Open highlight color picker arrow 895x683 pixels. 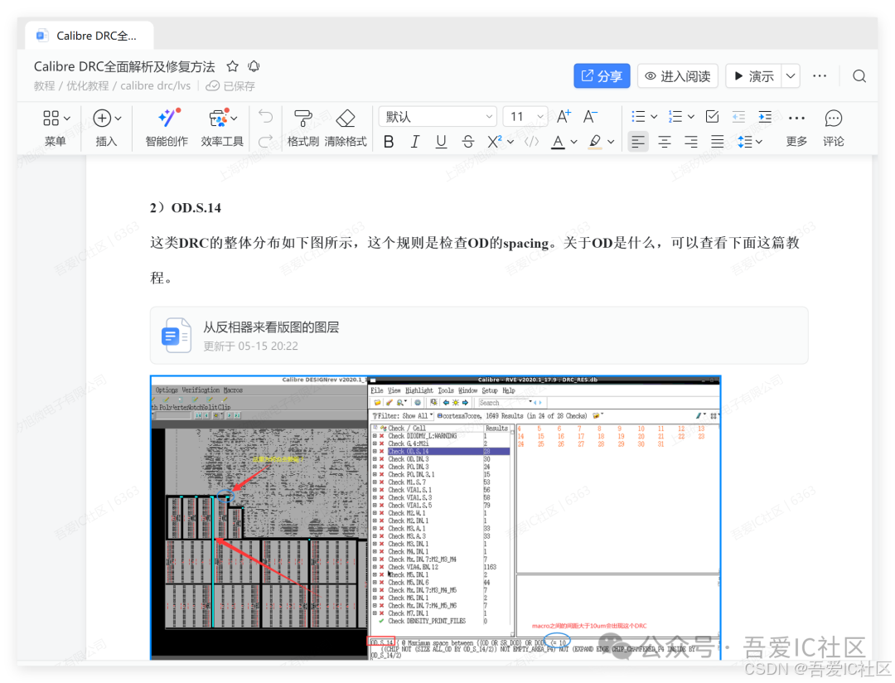click(x=611, y=142)
